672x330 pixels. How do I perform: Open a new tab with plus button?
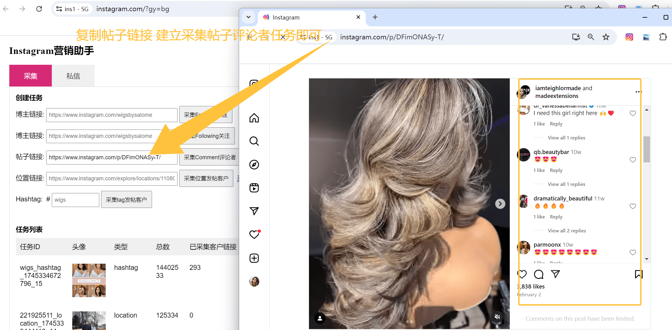pos(375,17)
